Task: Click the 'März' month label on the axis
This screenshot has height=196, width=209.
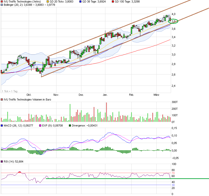Action: (156, 95)
